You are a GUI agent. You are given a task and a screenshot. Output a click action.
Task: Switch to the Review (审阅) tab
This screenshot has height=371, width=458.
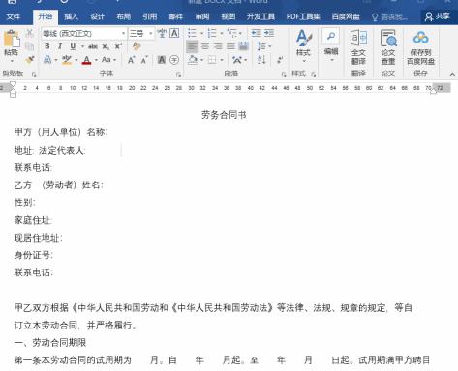[x=202, y=16]
